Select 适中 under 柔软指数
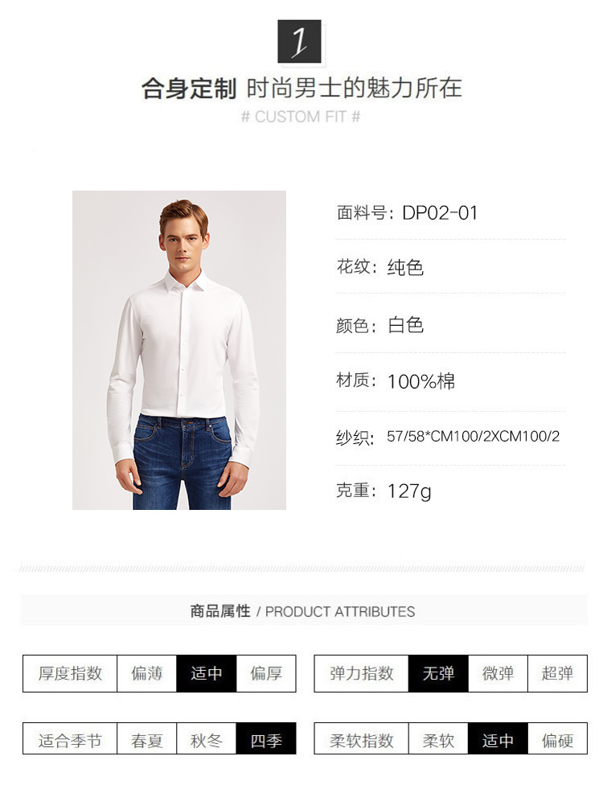This screenshot has width=603, height=785. point(498,738)
